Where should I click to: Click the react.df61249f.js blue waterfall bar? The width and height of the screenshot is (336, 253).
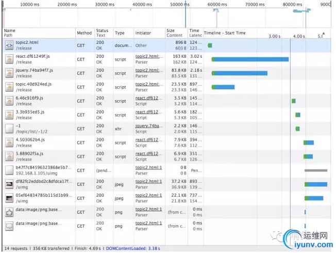251,59
